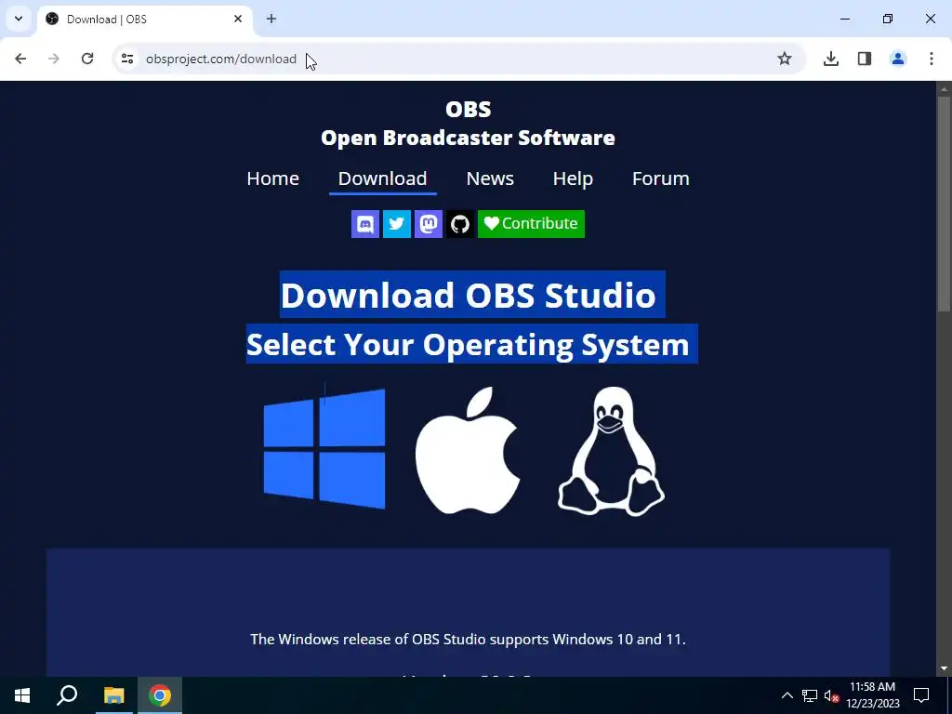Viewport: 952px width, 714px height.
Task: Click the scrollbar down arrow
Action: click(945, 668)
